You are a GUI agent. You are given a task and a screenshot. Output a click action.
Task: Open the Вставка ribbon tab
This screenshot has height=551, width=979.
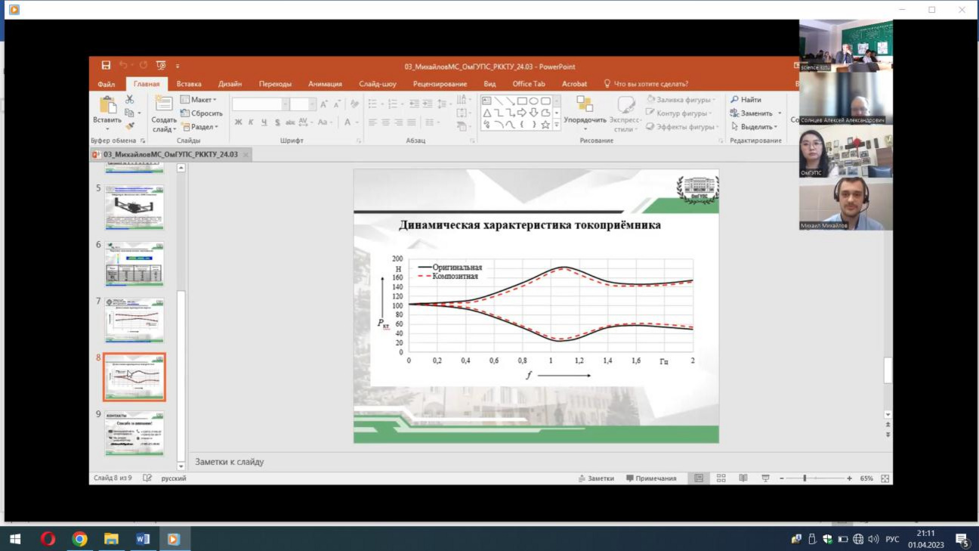coord(189,84)
